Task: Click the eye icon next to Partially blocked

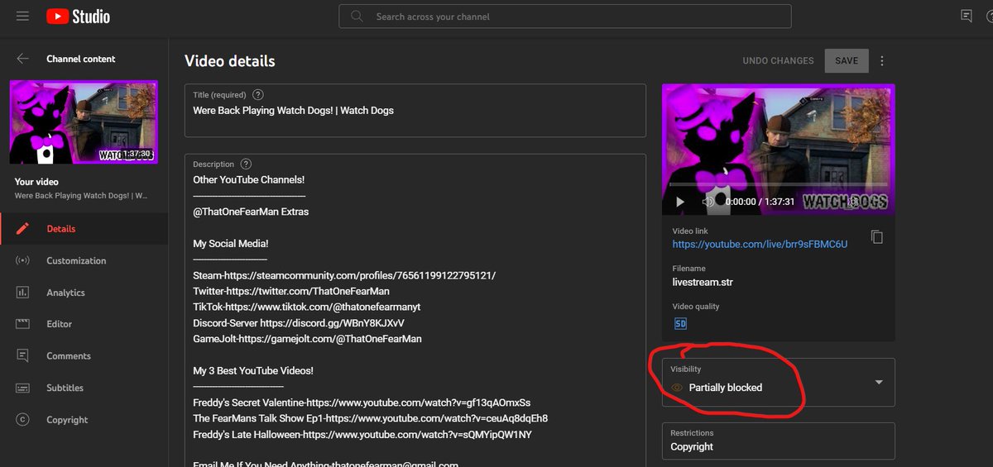Action: (x=677, y=388)
